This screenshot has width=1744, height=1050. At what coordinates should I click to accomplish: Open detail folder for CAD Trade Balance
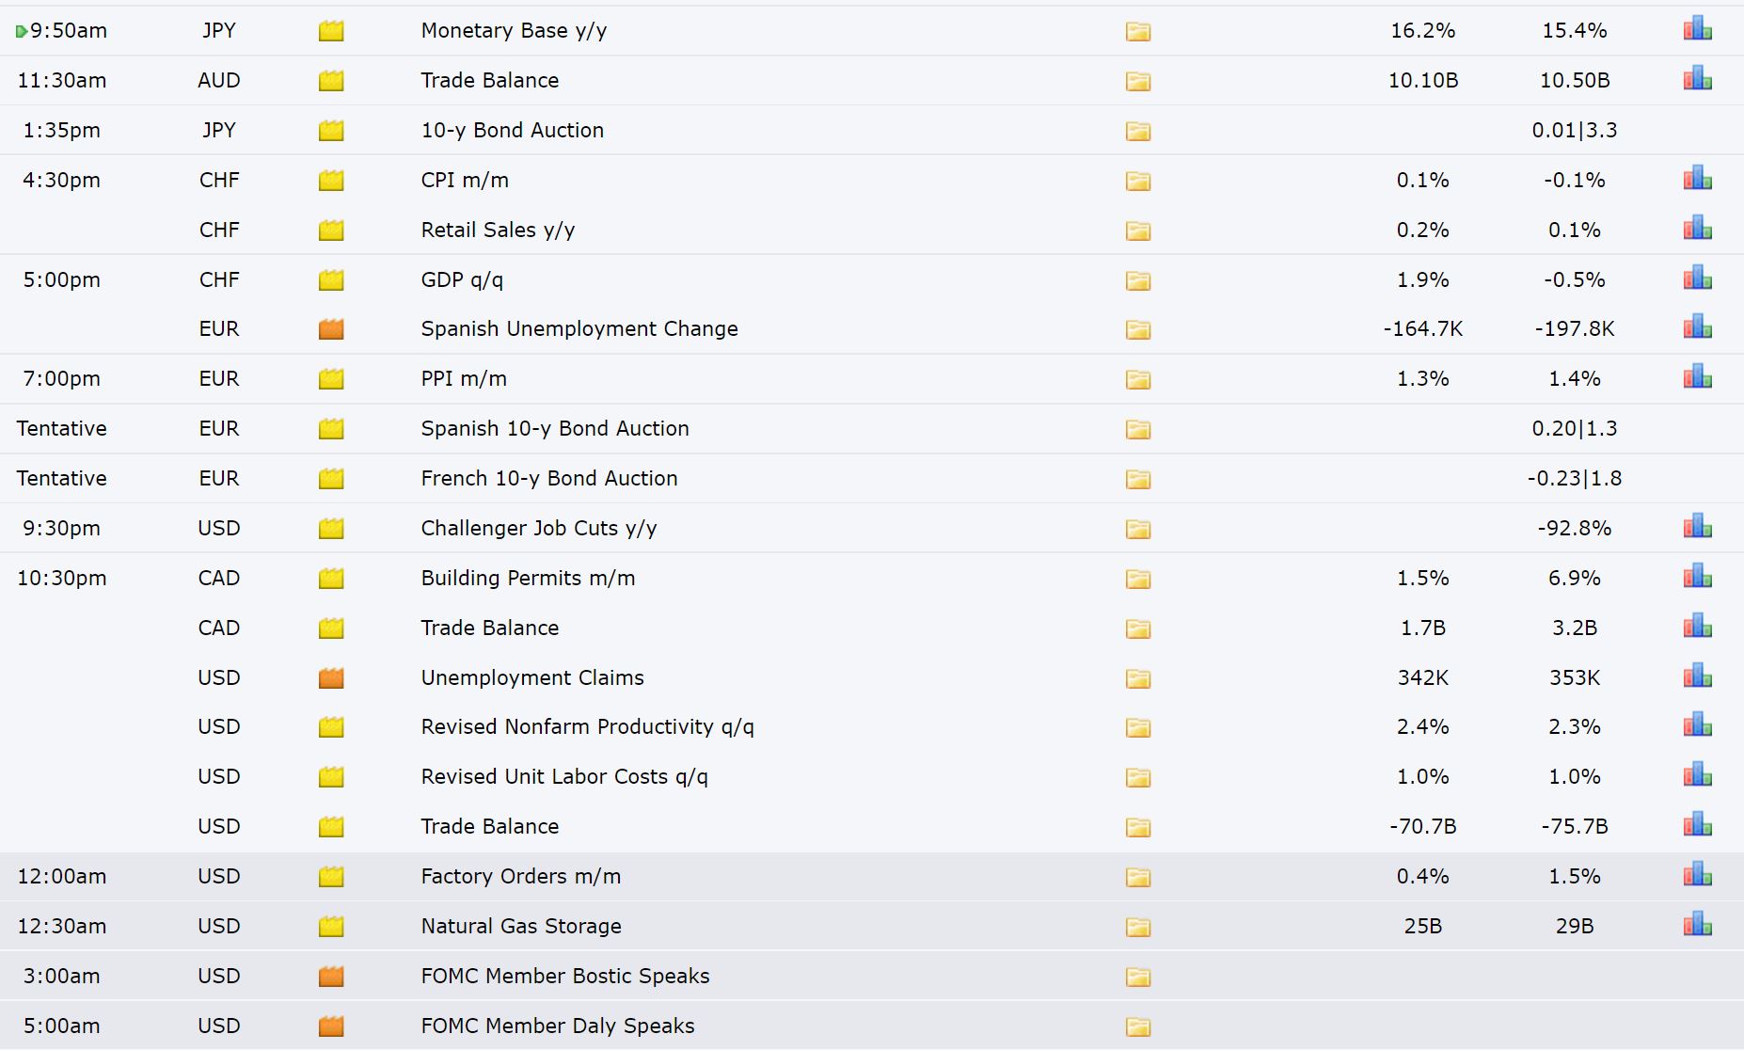(1138, 628)
